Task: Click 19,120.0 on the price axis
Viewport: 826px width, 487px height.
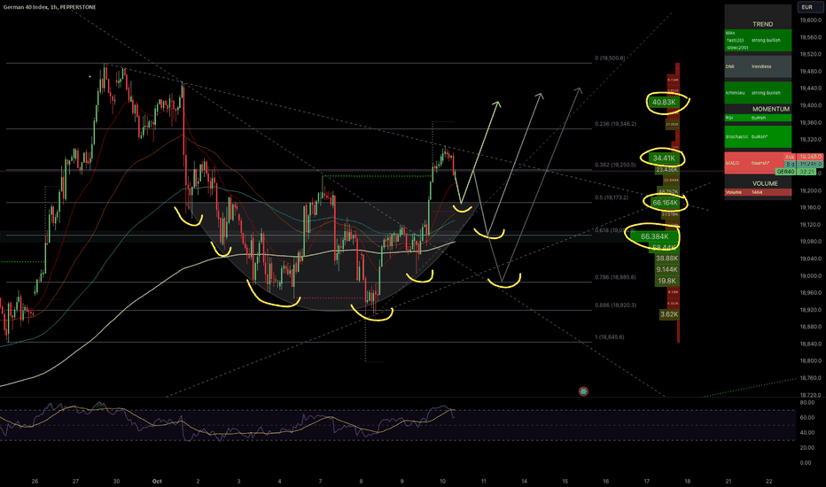Action: (810, 225)
